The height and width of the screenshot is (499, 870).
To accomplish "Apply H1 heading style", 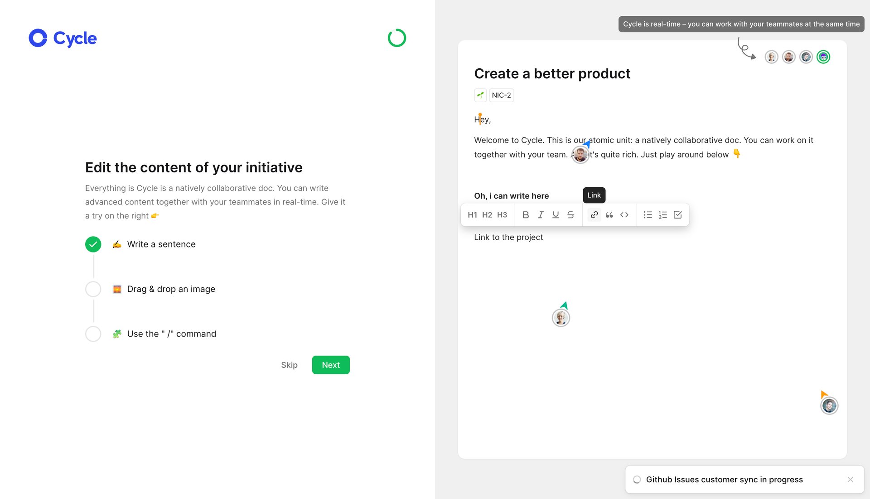I will click(x=472, y=214).
